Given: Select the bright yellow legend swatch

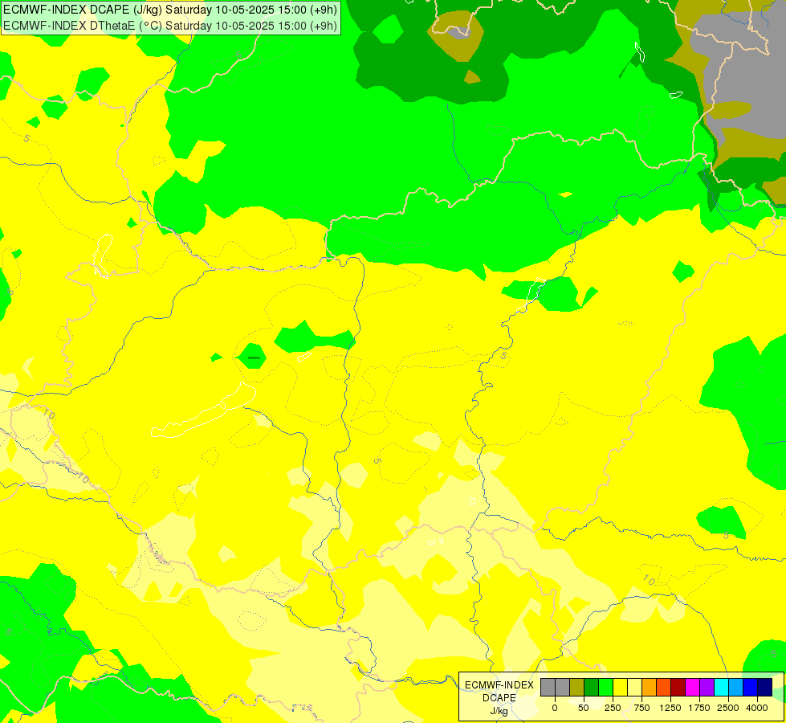Looking at the screenshot, I should [620, 688].
